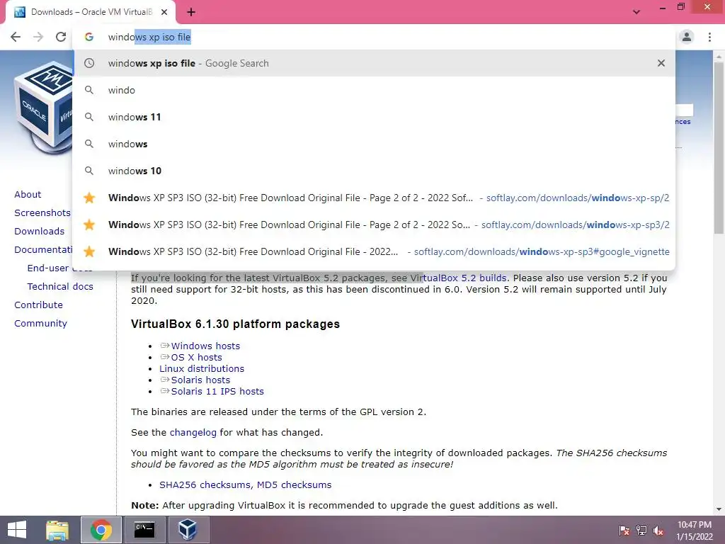Select 'windows xp iso file - Google Search' suggestion

click(375, 63)
